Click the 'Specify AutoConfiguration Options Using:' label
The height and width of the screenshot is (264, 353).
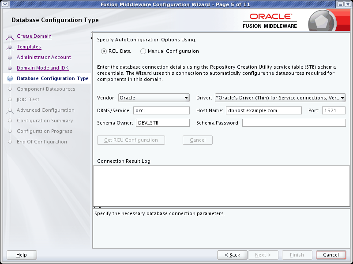coord(147,40)
